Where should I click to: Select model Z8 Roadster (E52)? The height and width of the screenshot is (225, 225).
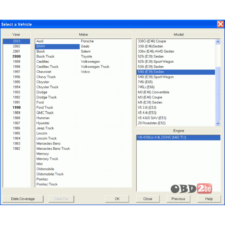(176, 123)
